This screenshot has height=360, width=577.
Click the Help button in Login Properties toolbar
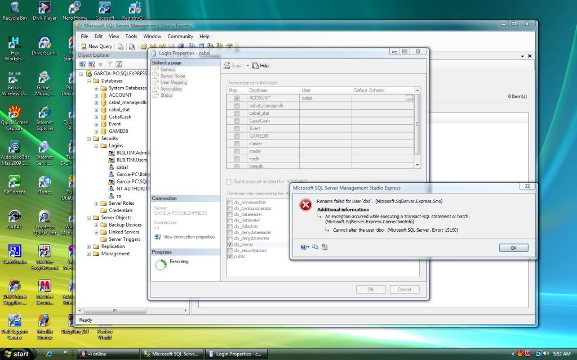[x=260, y=65]
